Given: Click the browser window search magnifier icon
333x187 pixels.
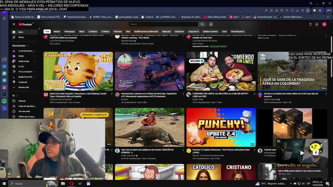Looking at the screenshot, I should (311, 3).
